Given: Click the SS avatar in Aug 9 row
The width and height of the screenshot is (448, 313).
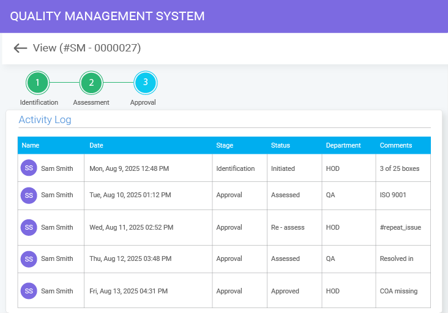Looking at the screenshot, I should [x=29, y=168].
